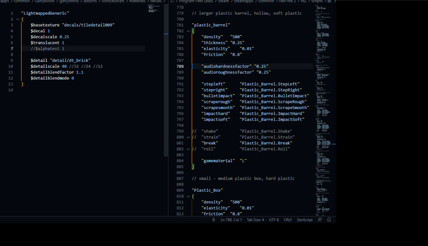Collapse the plastic_barrel block at line 782
Screen dimensions: 428x246
188,31
